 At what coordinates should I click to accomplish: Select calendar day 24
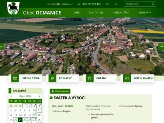point(34,120)
